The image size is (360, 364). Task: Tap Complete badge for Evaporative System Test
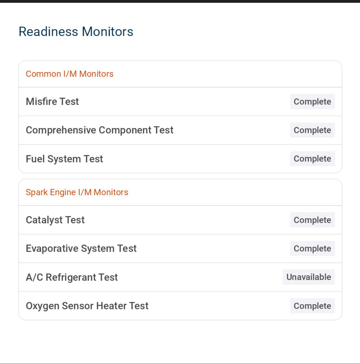pos(312,248)
